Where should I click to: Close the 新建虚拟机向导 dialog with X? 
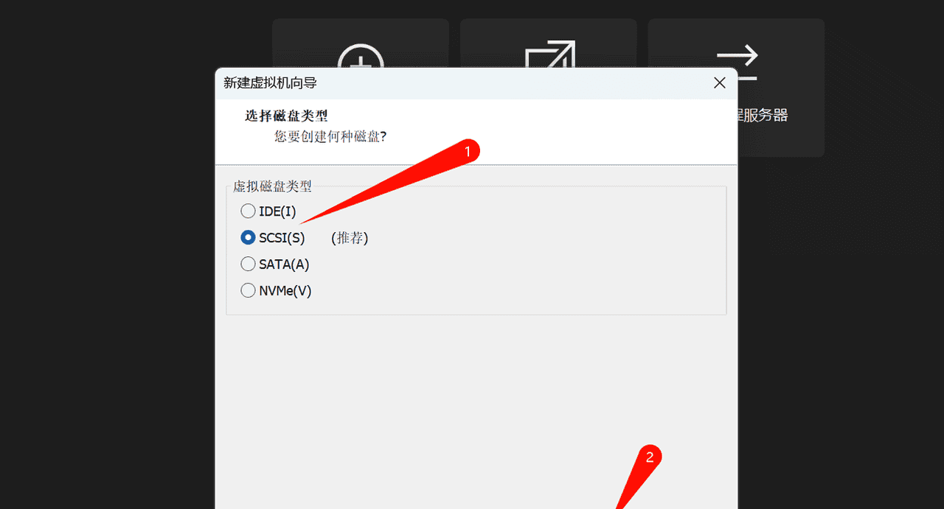(720, 83)
